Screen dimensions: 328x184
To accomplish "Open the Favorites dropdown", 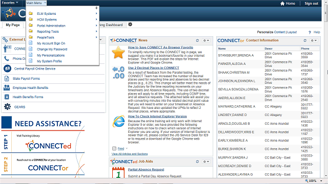I will click(x=10, y=3).
